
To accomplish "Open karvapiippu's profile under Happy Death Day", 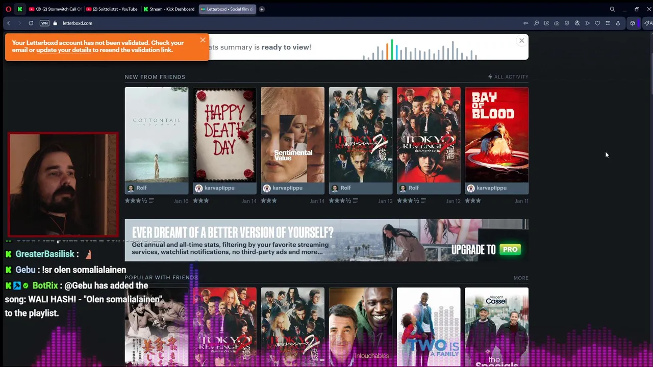I will click(215, 188).
